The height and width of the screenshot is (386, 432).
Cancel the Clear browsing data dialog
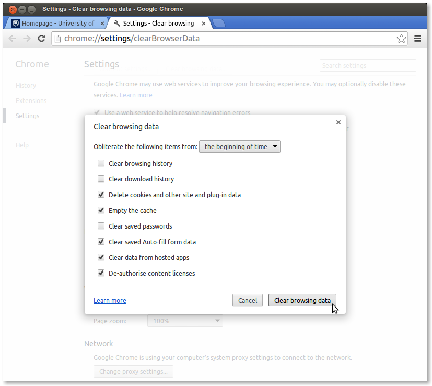click(x=248, y=300)
